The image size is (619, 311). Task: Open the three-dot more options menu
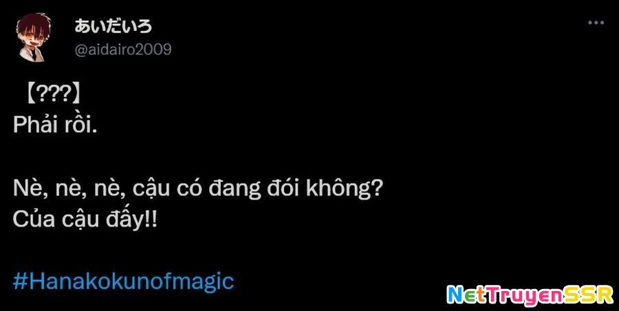[596, 23]
